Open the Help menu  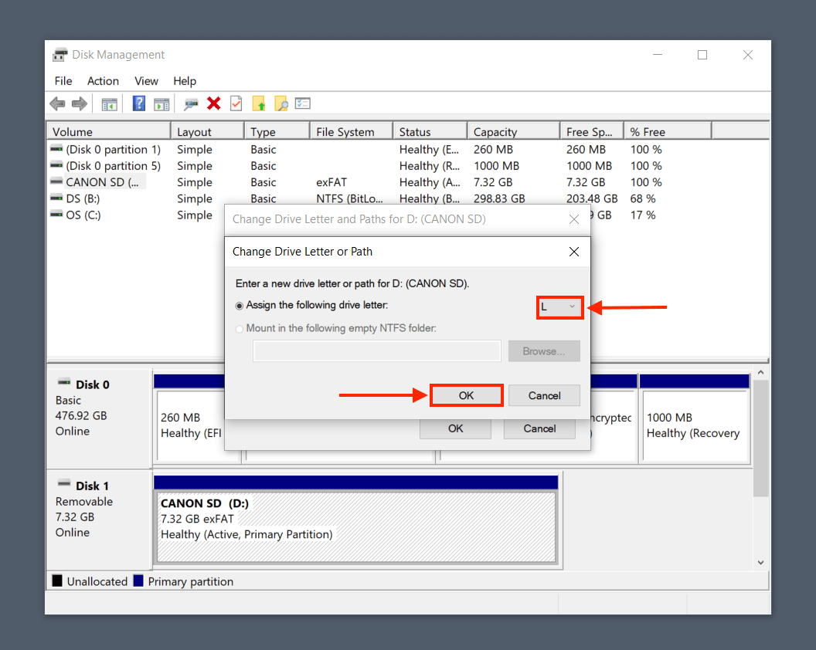tap(185, 81)
